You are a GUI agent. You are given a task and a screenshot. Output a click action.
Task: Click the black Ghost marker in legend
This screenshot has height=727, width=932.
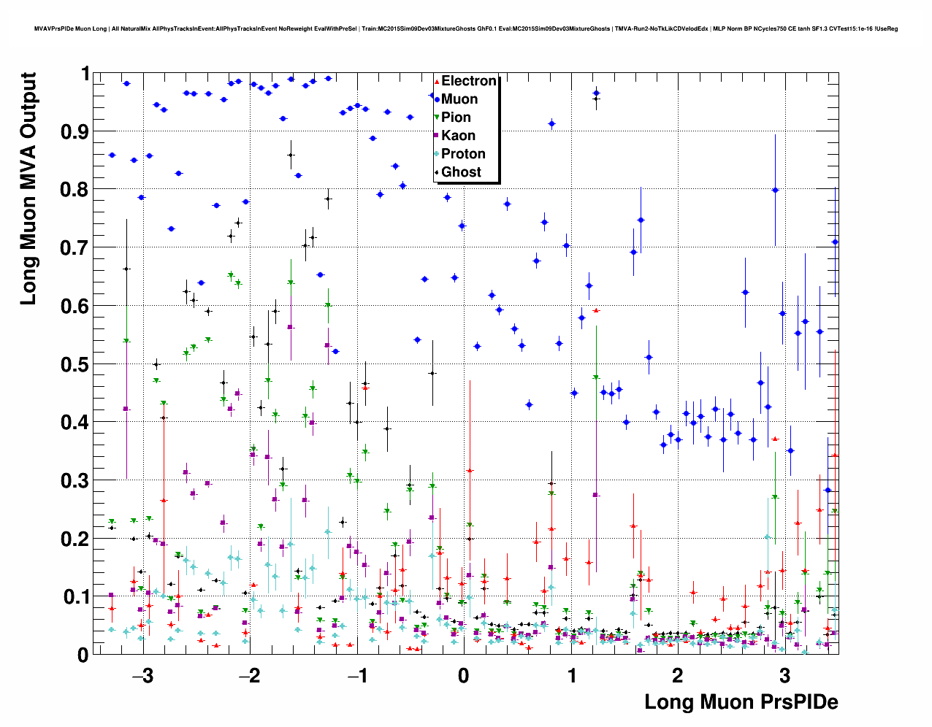click(x=437, y=172)
